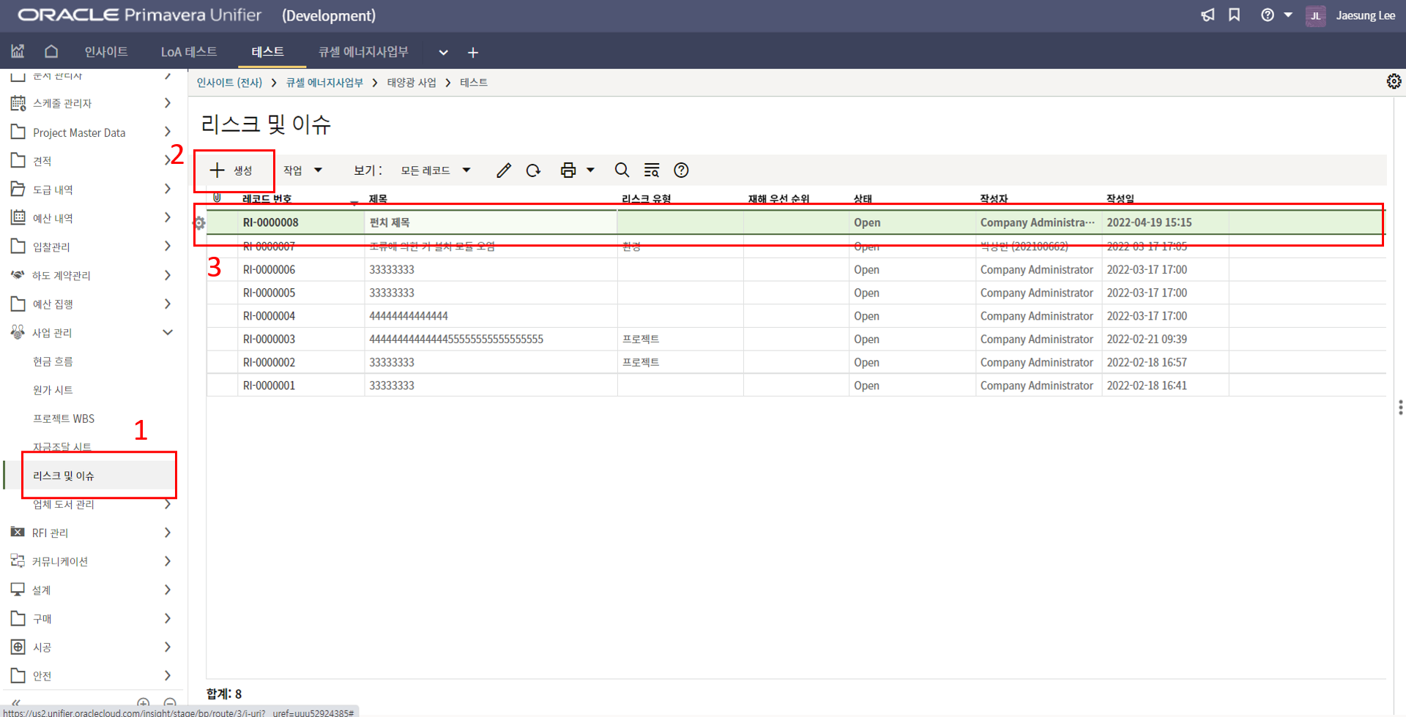Click the print icon in toolbar
This screenshot has width=1406, height=717.
(568, 170)
